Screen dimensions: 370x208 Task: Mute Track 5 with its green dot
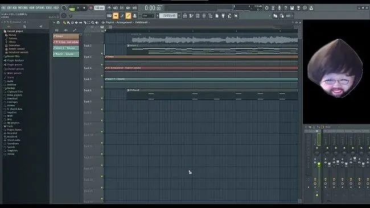tap(102, 87)
